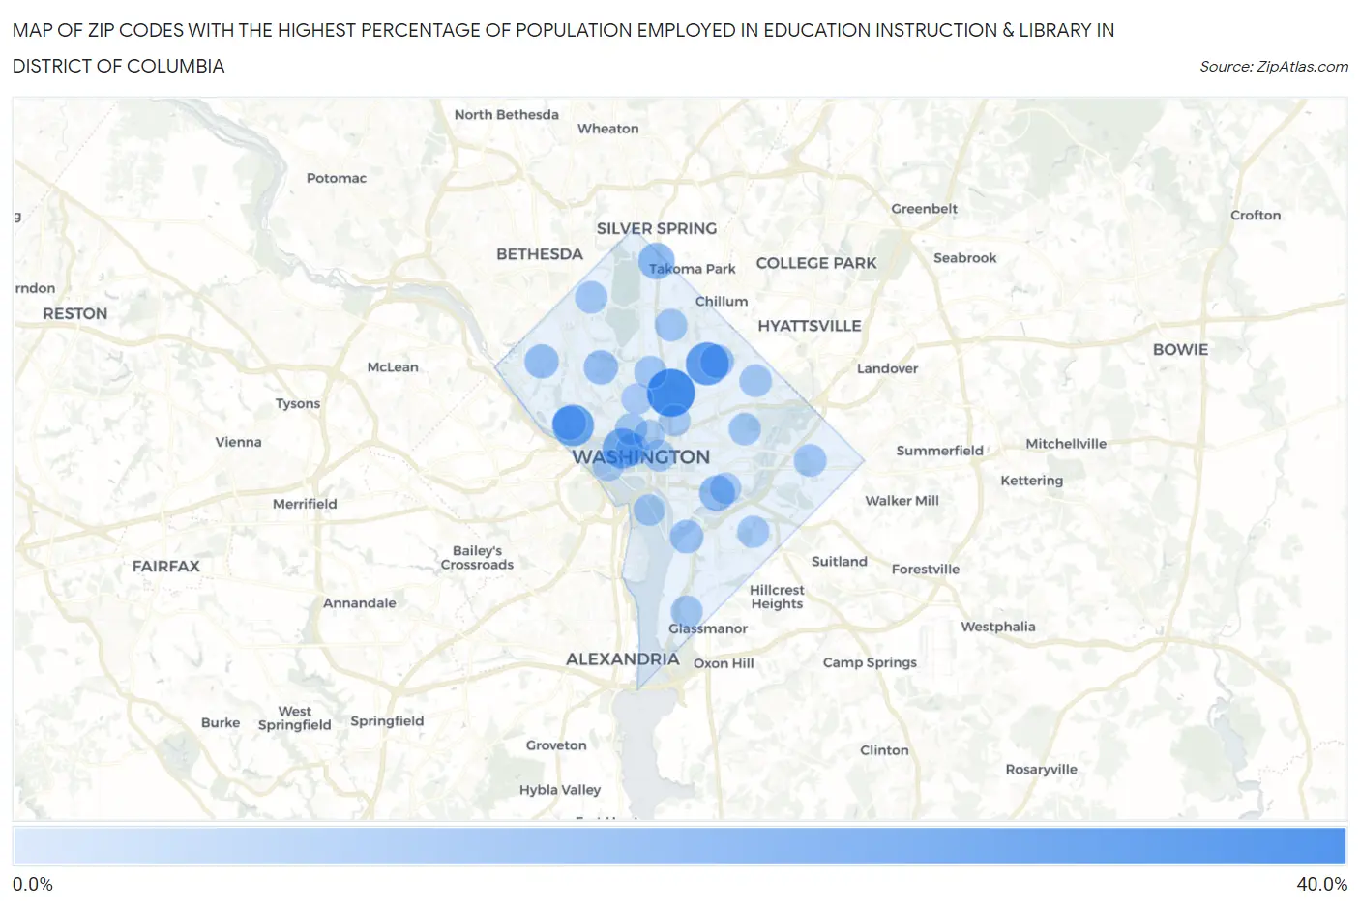Click the FAIRFAX map label
This screenshot has width=1360, height=906.
(x=166, y=566)
